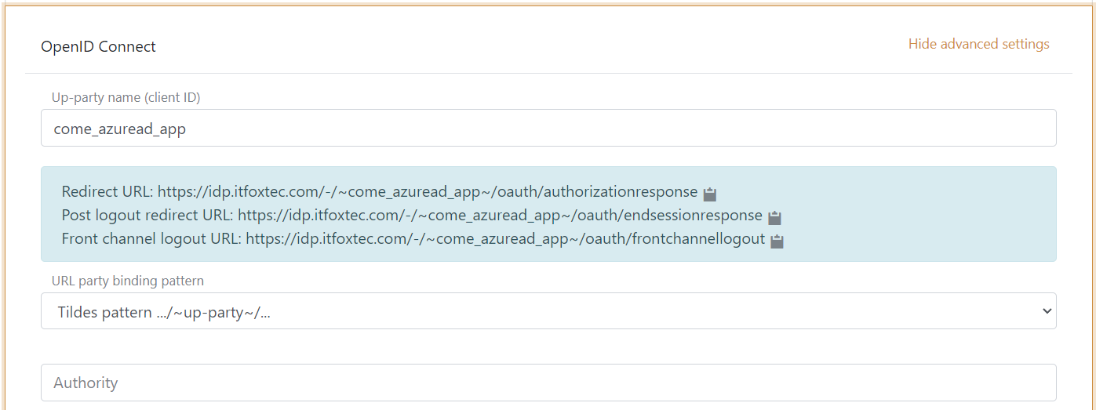The image size is (1096, 410).
Task: Click into the Authority text field
Action: 548,383
